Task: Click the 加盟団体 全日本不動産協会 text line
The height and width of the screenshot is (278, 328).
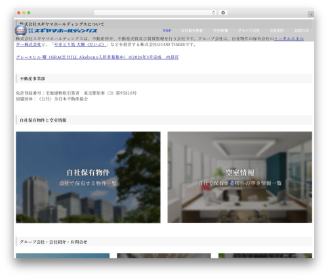Action: (x=52, y=99)
